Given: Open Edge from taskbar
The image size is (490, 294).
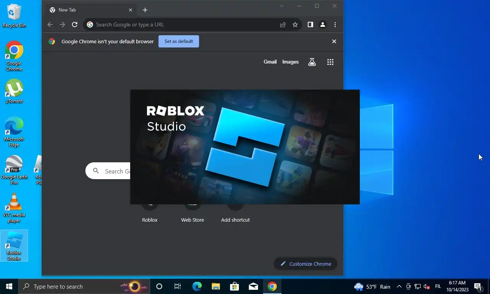Looking at the screenshot, I should coord(197,286).
